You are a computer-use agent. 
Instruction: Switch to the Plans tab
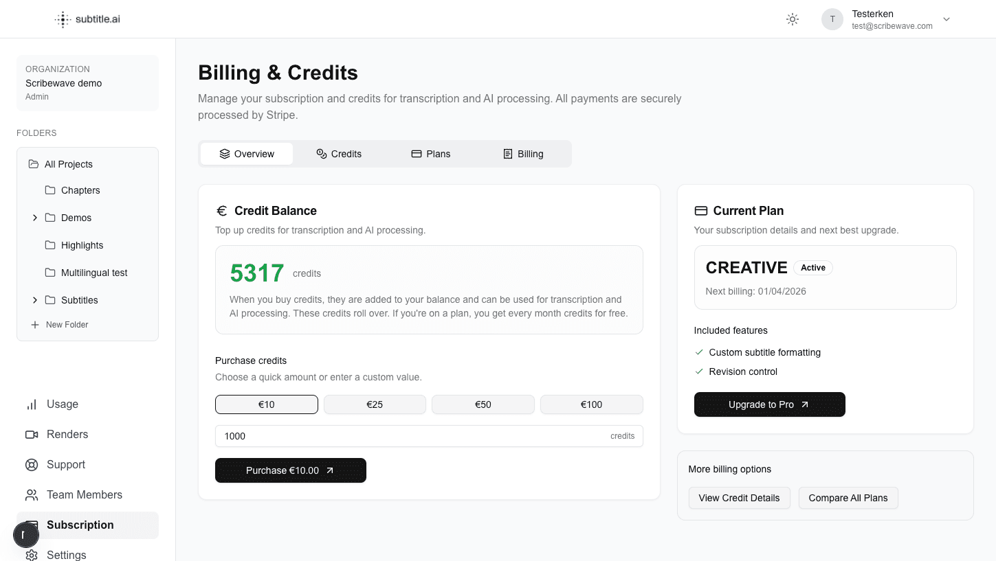tap(431, 153)
